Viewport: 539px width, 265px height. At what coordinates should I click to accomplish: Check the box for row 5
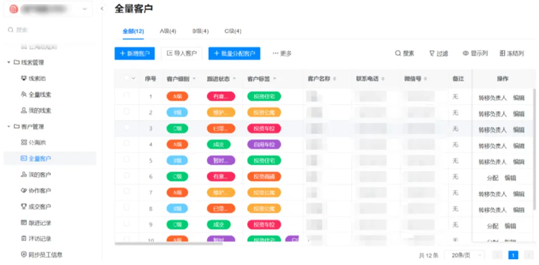coord(127,159)
